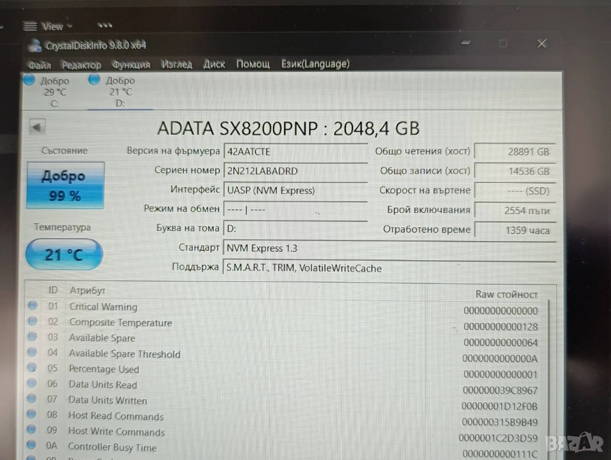
Task: Click the previous disk arrow button
Action: (38, 127)
